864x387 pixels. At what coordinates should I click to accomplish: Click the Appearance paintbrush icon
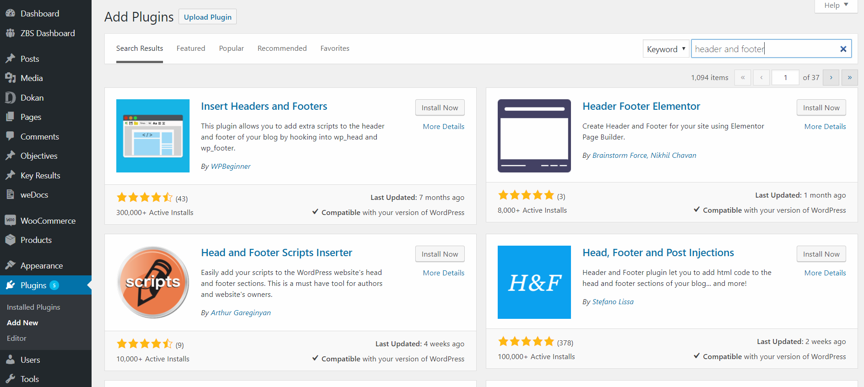click(10, 265)
